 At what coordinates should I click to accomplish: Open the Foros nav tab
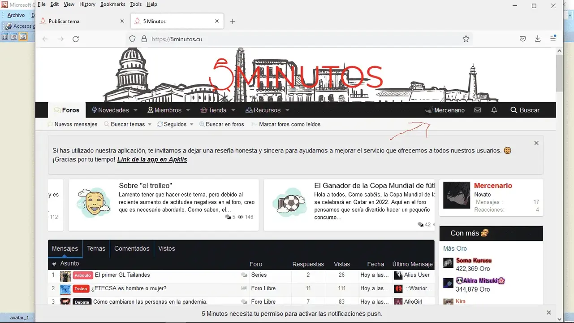[66, 110]
